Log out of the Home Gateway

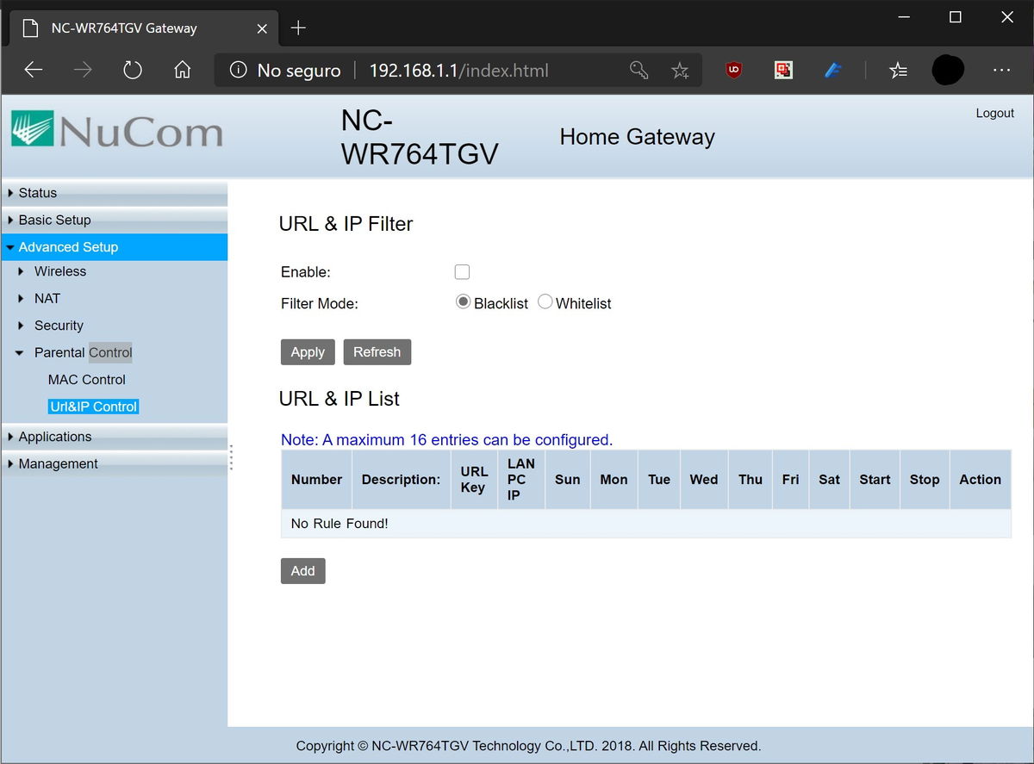[994, 113]
